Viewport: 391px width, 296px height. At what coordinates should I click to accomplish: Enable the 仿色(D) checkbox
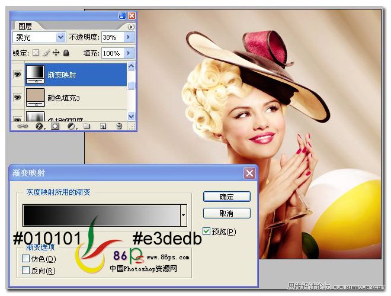tap(25, 258)
